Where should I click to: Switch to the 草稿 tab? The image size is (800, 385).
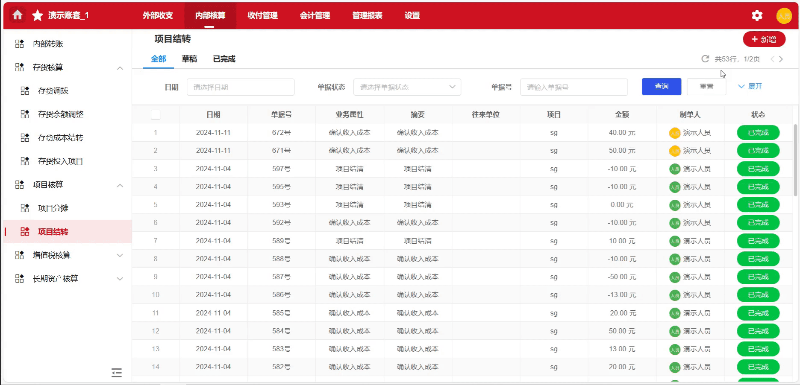(189, 59)
